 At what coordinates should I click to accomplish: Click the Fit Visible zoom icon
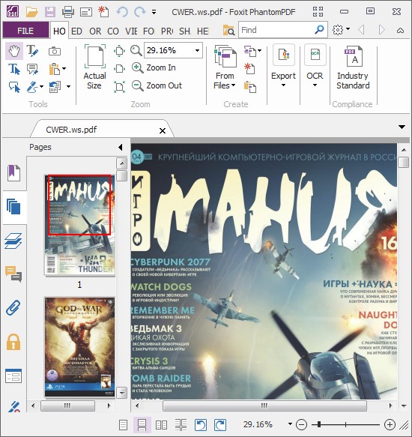[x=119, y=86]
